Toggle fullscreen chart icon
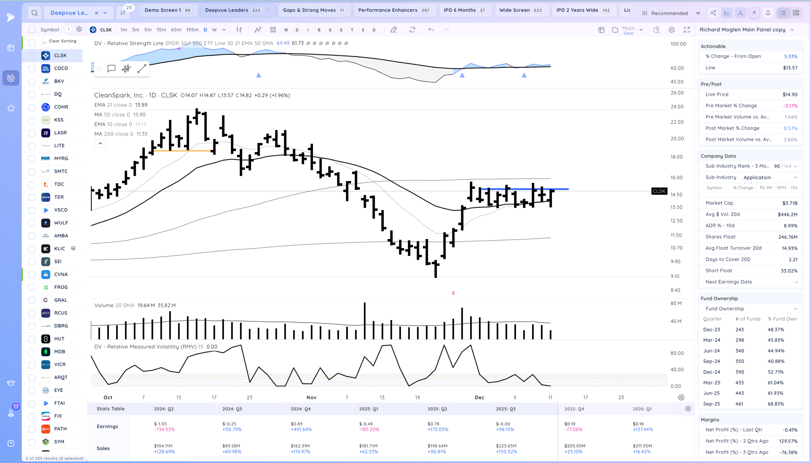This screenshot has height=463, width=811. [687, 29]
